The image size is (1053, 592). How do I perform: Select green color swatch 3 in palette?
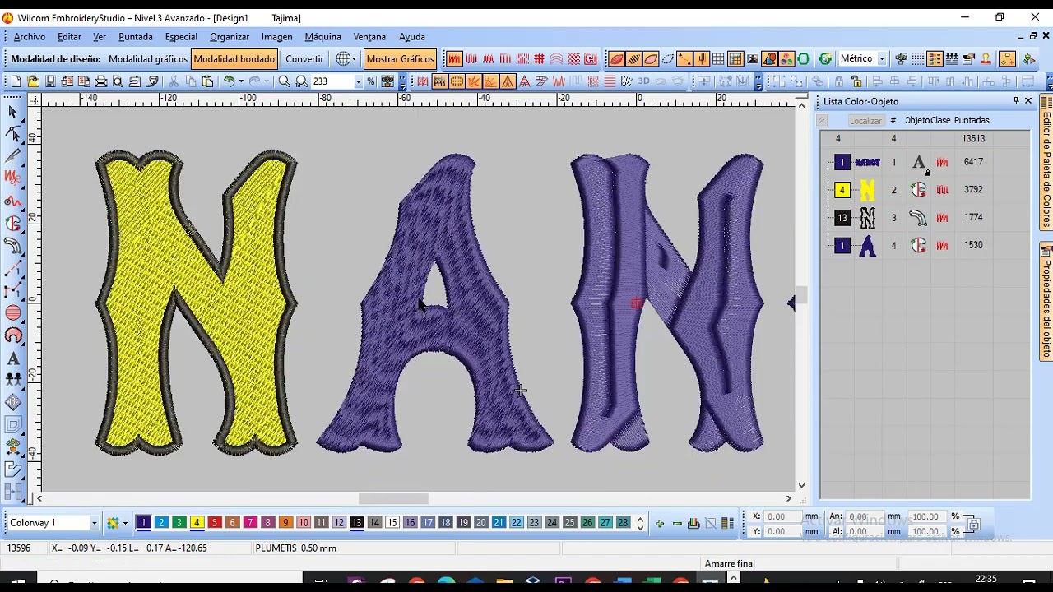click(x=179, y=523)
